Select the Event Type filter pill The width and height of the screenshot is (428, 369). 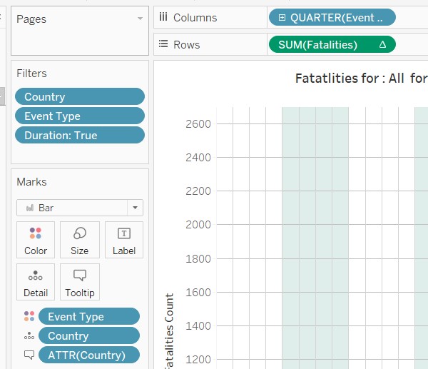tap(80, 116)
